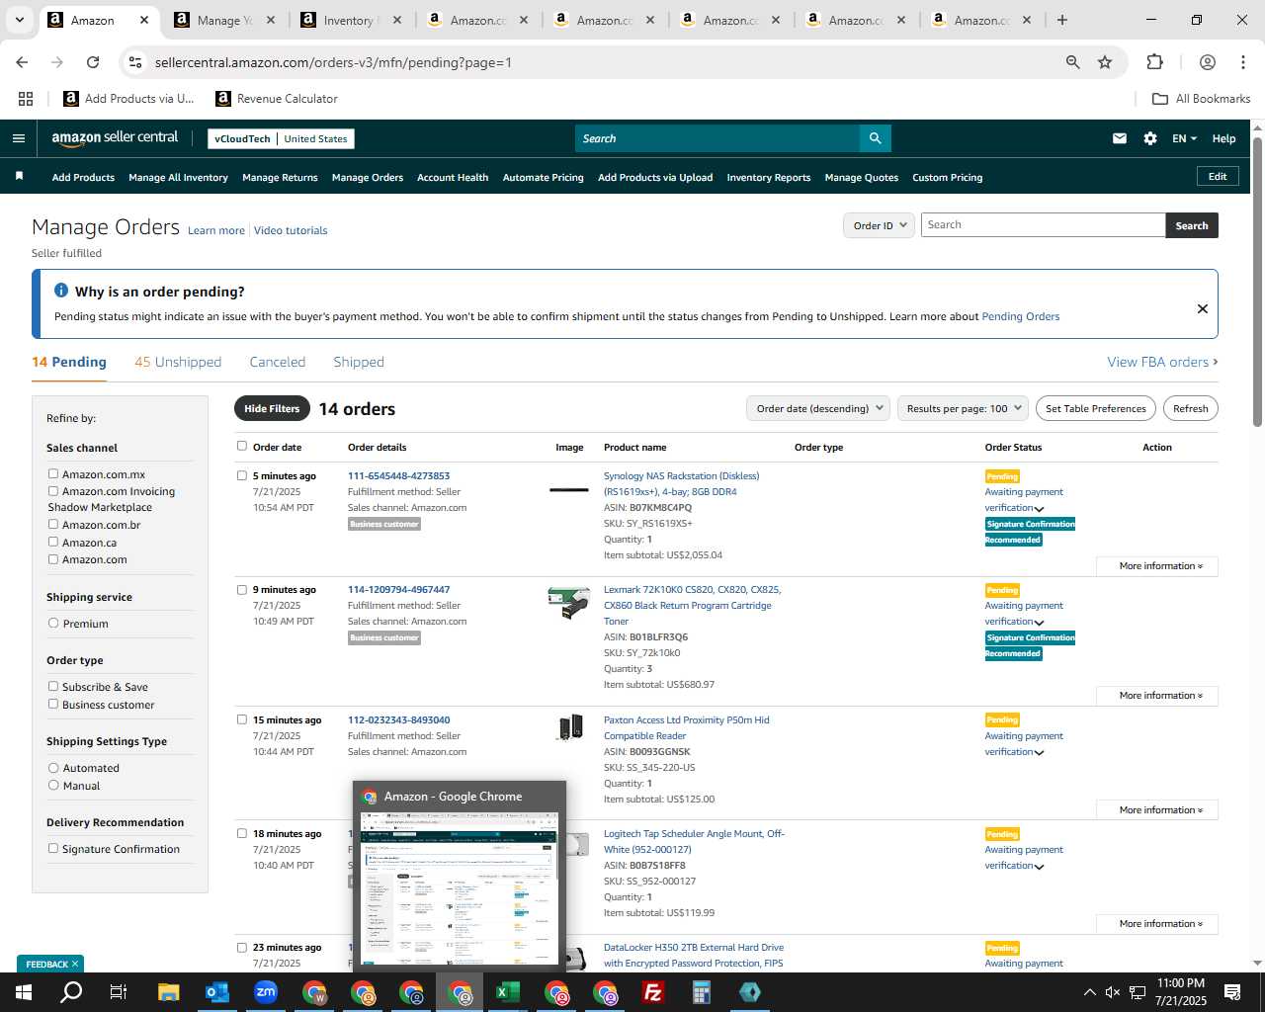Click the Amazon Seller Central logo
The image size is (1265, 1012).
115,138
